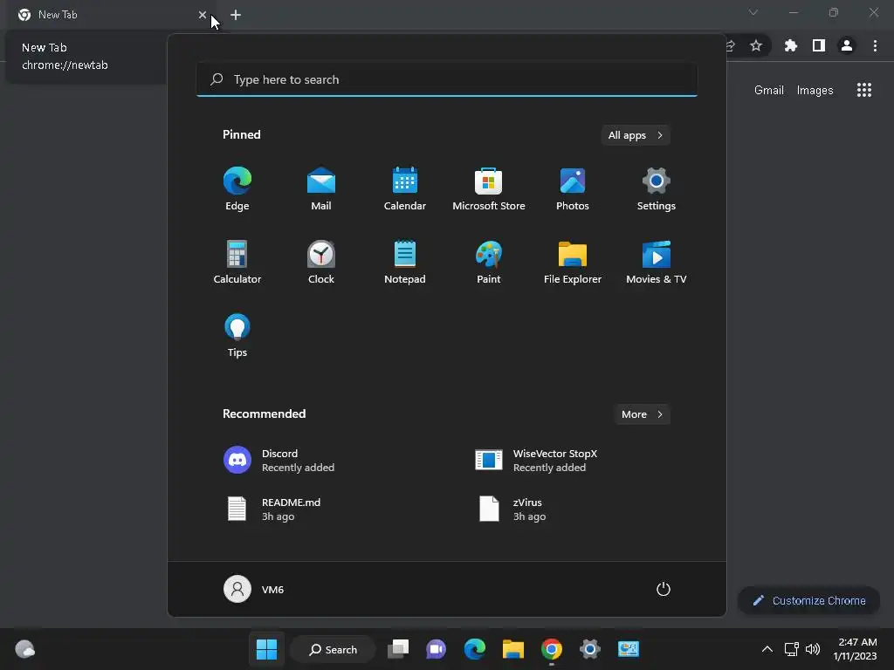Toggle the Chrome side panel
Screen dimensions: 894x670
[x=819, y=45]
